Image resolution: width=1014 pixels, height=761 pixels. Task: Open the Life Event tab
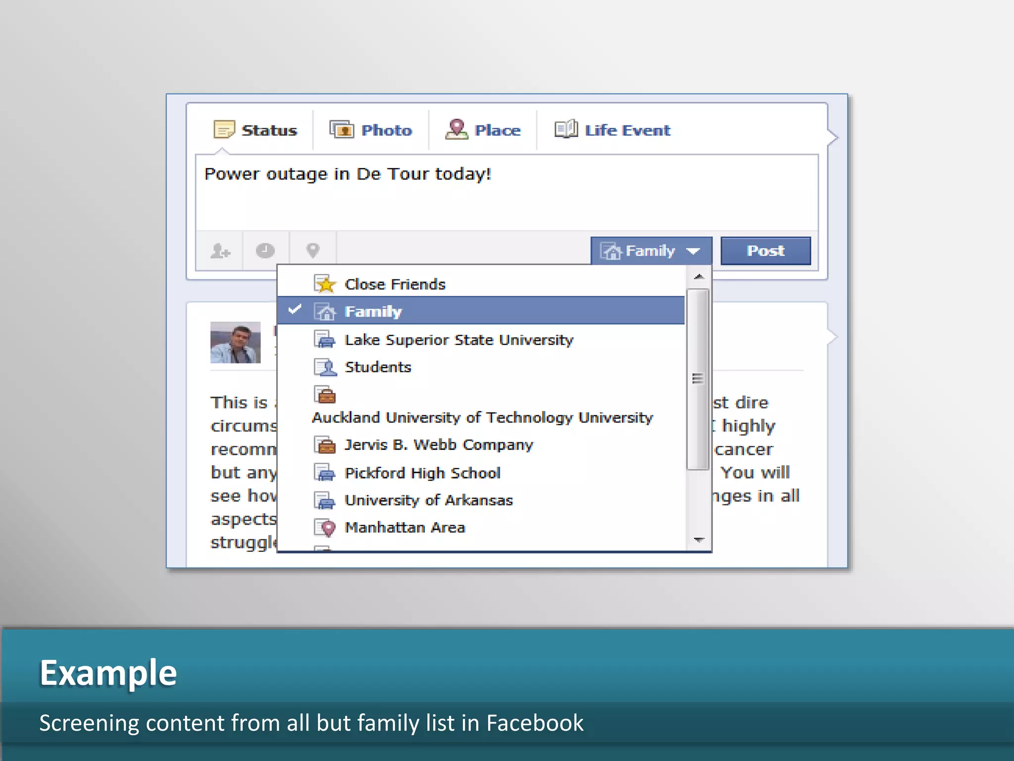pyautogui.click(x=612, y=130)
